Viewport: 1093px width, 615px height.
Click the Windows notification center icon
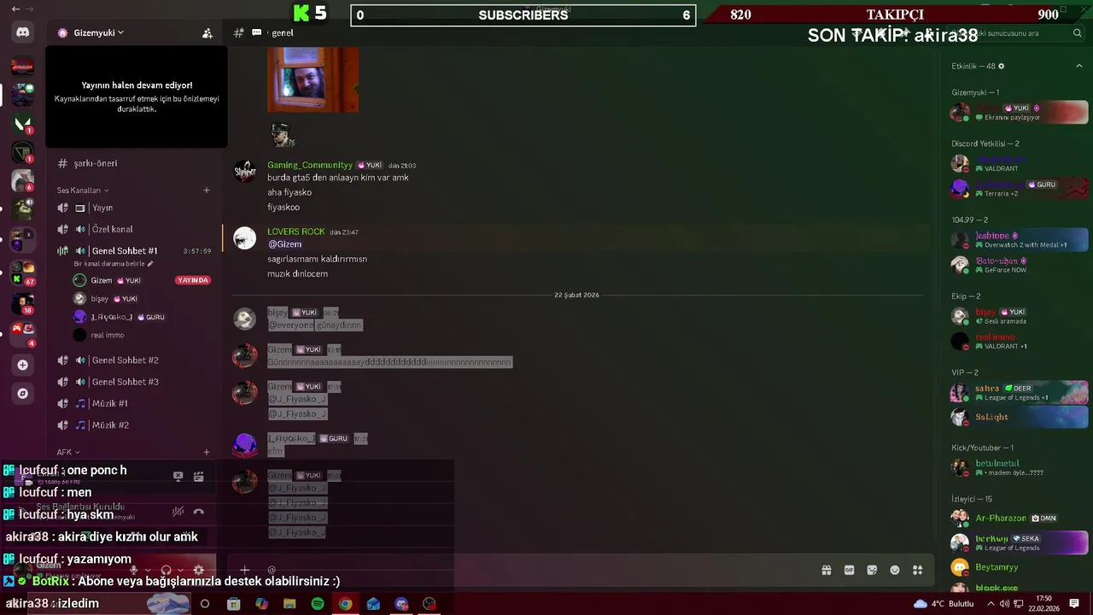point(1075,604)
